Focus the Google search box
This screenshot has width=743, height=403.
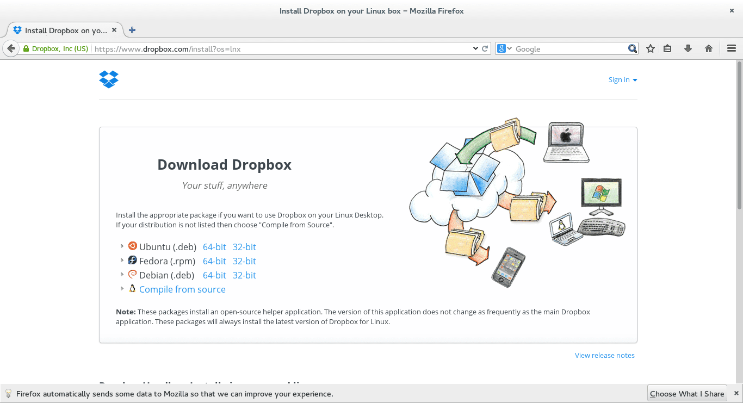[x=569, y=48]
